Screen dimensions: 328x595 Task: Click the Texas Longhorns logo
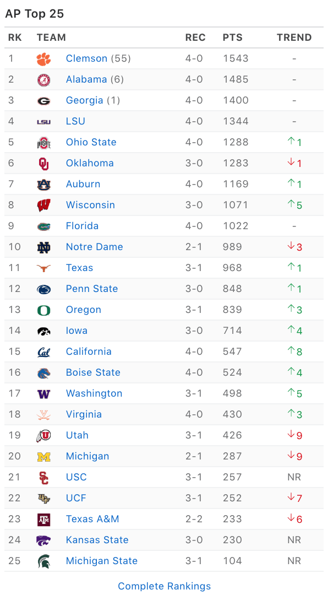pyautogui.click(x=43, y=268)
